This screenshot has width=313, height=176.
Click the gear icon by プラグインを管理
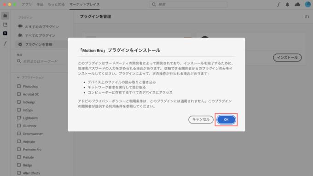point(20,44)
